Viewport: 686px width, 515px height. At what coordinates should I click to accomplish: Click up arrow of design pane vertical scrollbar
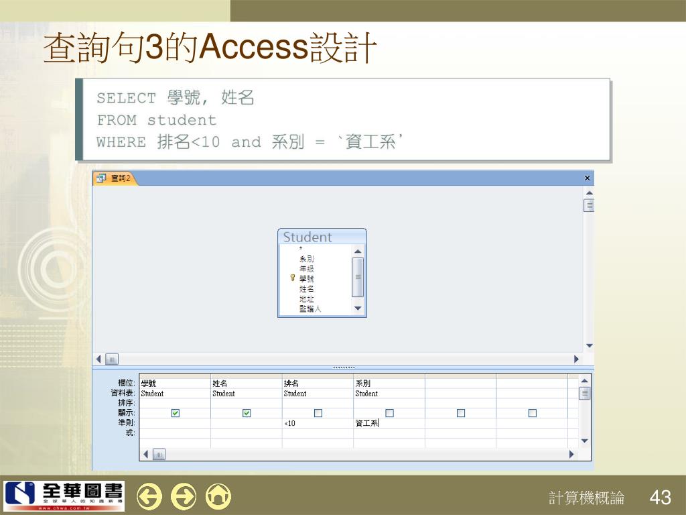[589, 192]
